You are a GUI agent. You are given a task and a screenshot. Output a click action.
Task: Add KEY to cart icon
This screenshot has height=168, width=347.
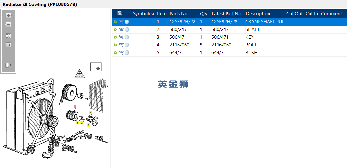[x=121, y=37]
